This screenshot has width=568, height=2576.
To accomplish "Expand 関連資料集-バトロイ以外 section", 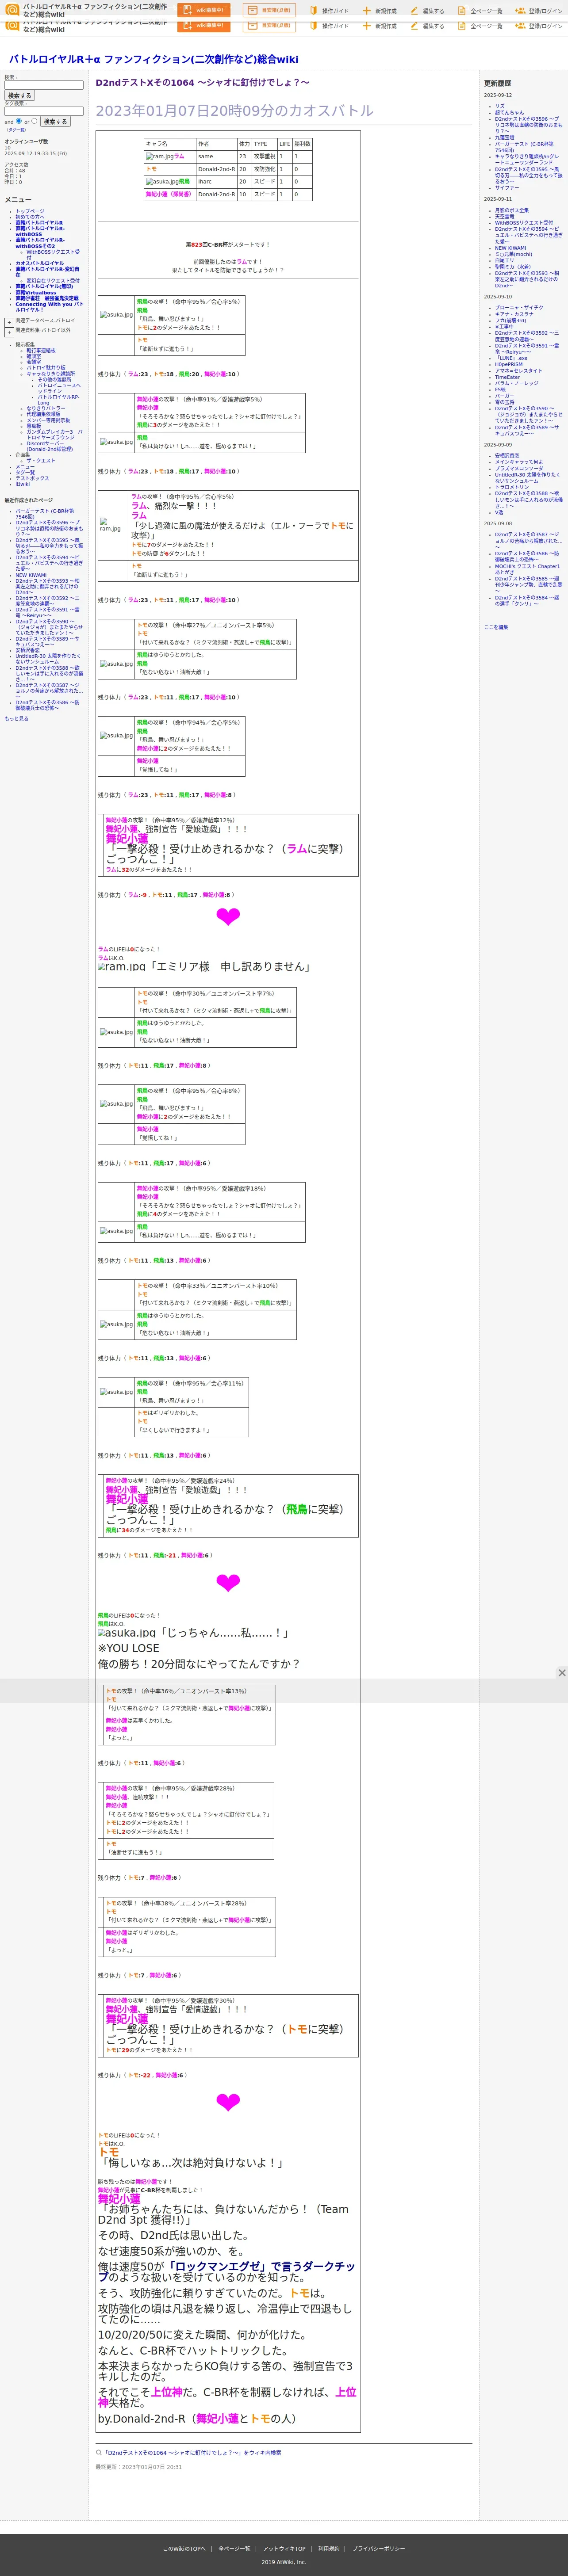I will click(9, 332).
